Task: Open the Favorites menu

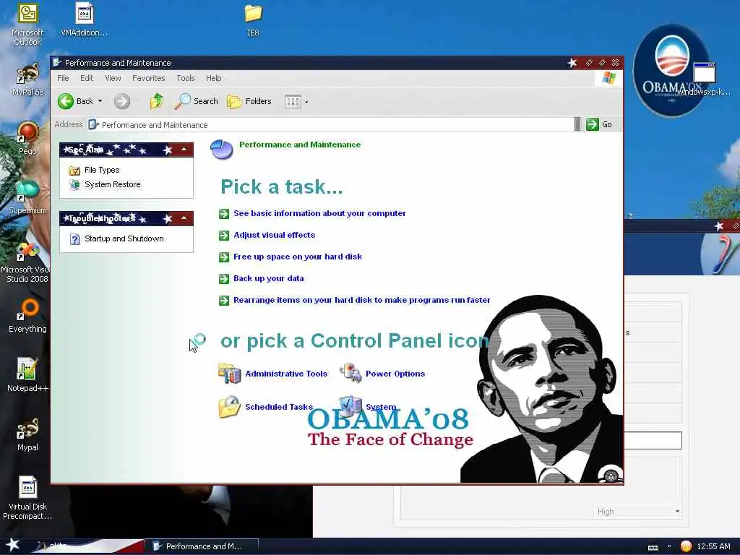Action: [x=149, y=78]
